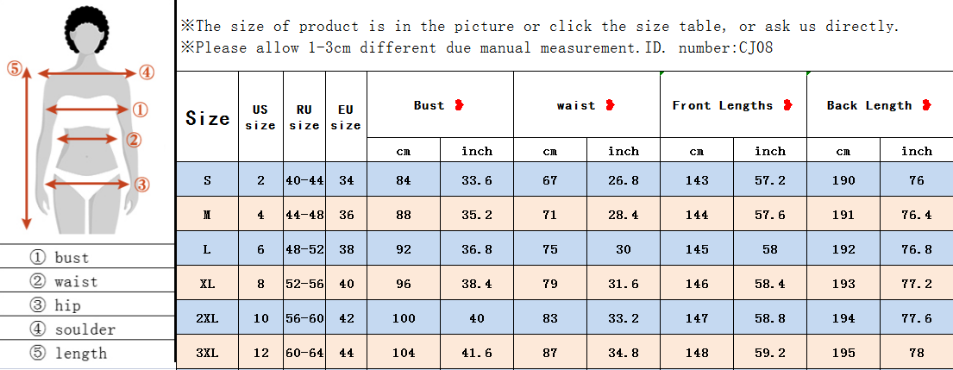Image resolution: width=953 pixels, height=370 pixels.
Task: Select the bust legend entry
Action: (x=86, y=257)
